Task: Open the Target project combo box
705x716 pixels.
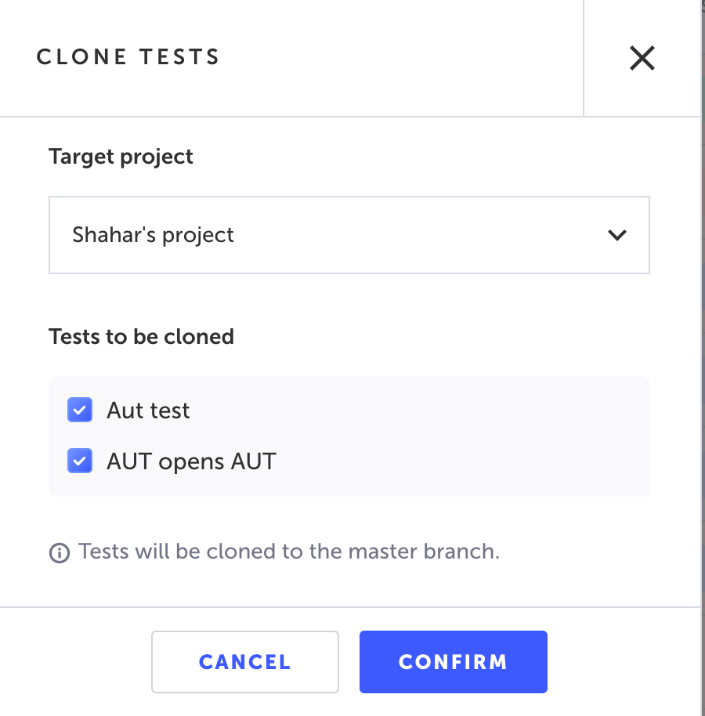Action: click(x=349, y=235)
